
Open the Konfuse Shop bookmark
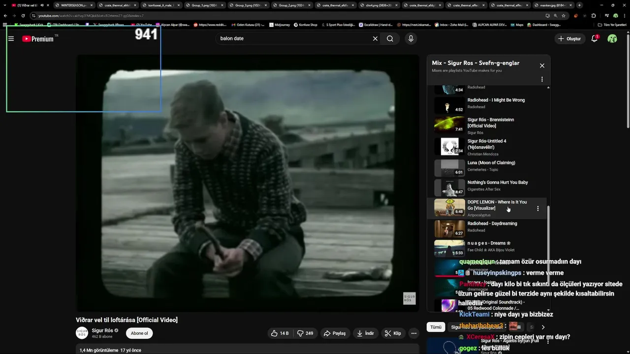[306, 25]
